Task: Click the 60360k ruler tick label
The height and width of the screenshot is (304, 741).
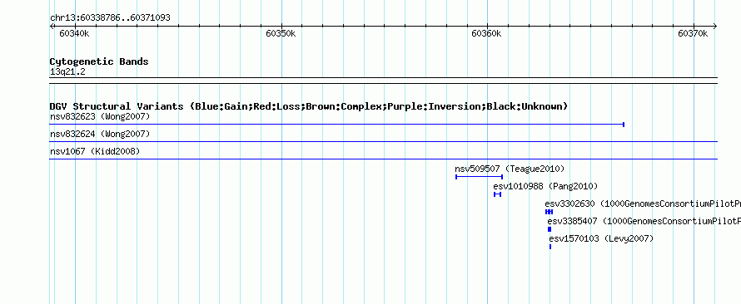Action: 486,33
